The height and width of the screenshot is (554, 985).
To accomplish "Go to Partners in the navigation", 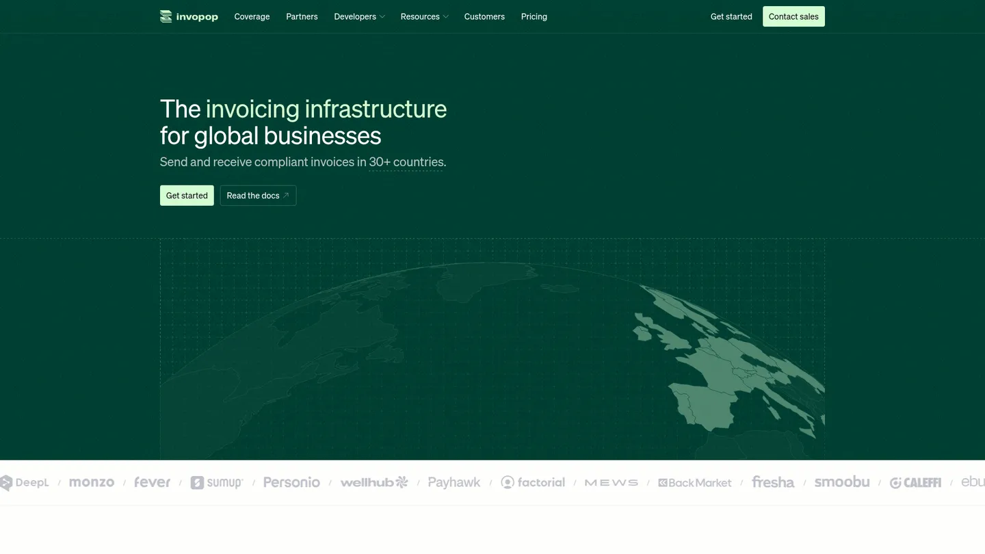I will (x=302, y=16).
